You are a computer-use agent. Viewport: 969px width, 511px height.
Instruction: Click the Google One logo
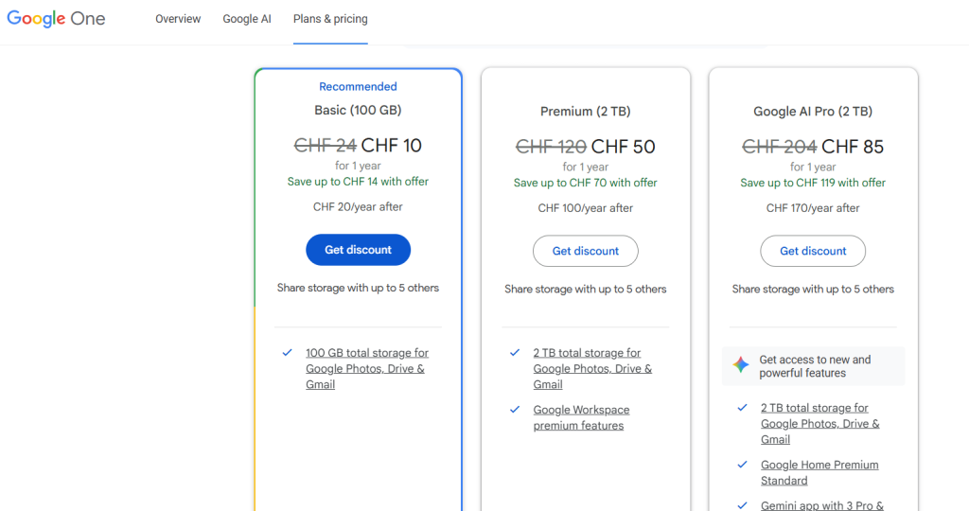pos(56,19)
